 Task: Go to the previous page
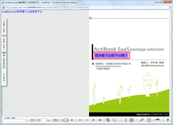click(86, 120)
